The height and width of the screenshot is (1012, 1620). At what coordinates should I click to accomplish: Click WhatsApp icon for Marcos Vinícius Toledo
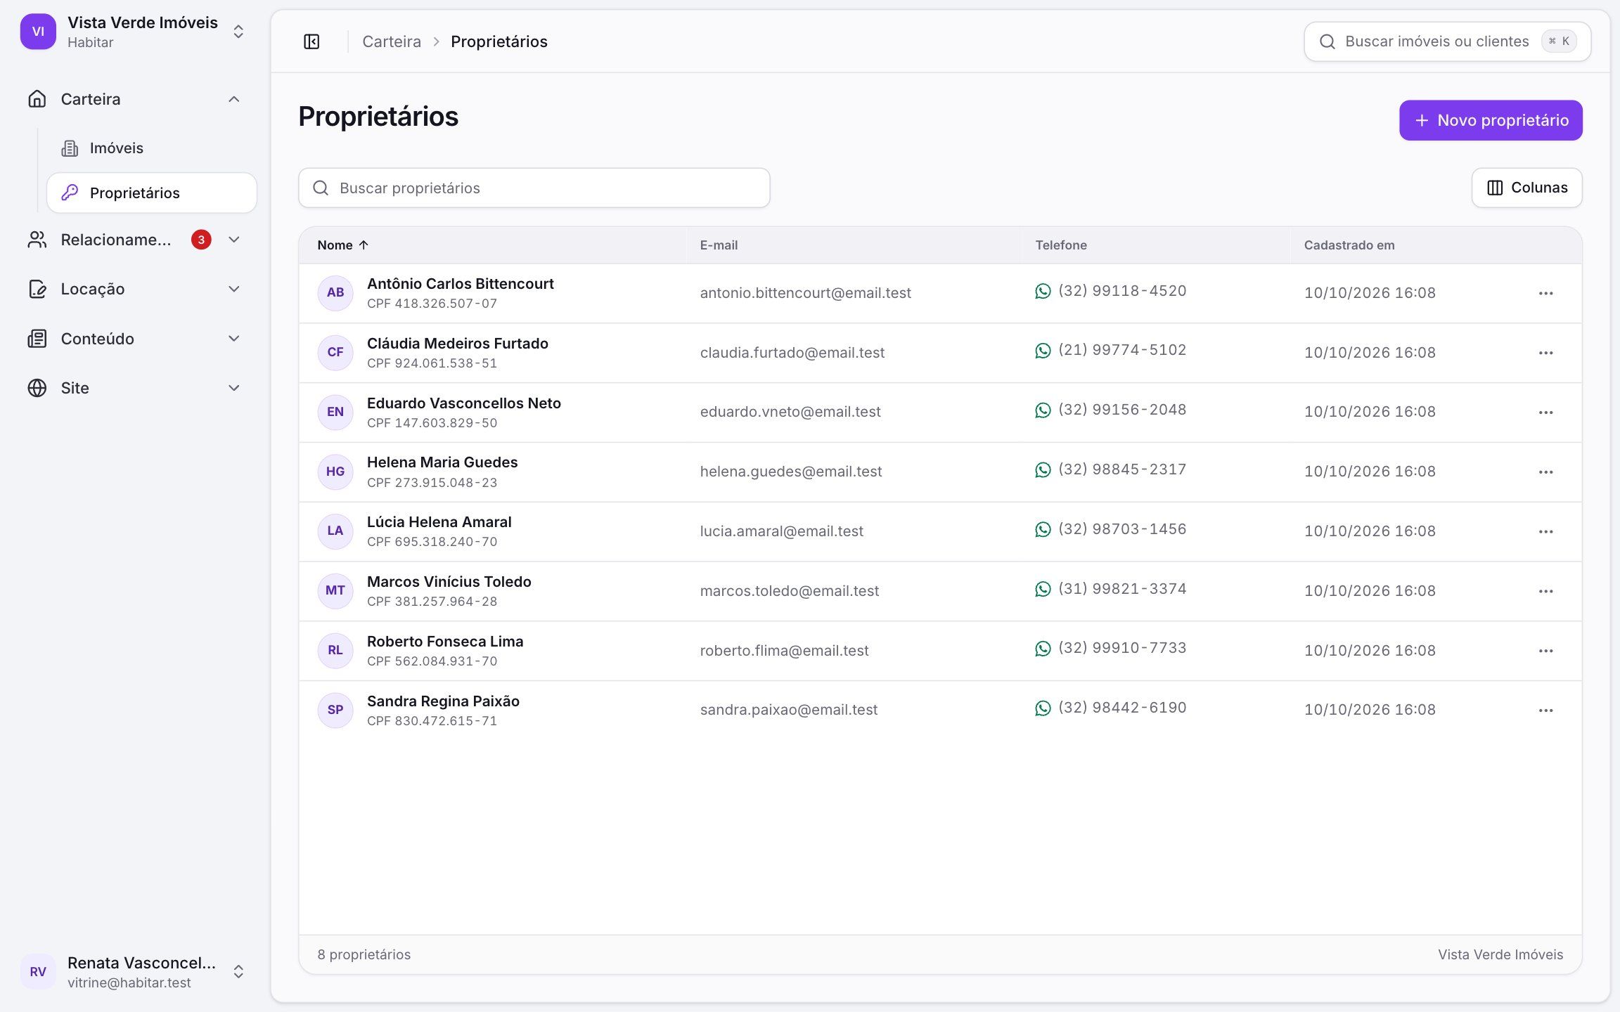click(1043, 589)
